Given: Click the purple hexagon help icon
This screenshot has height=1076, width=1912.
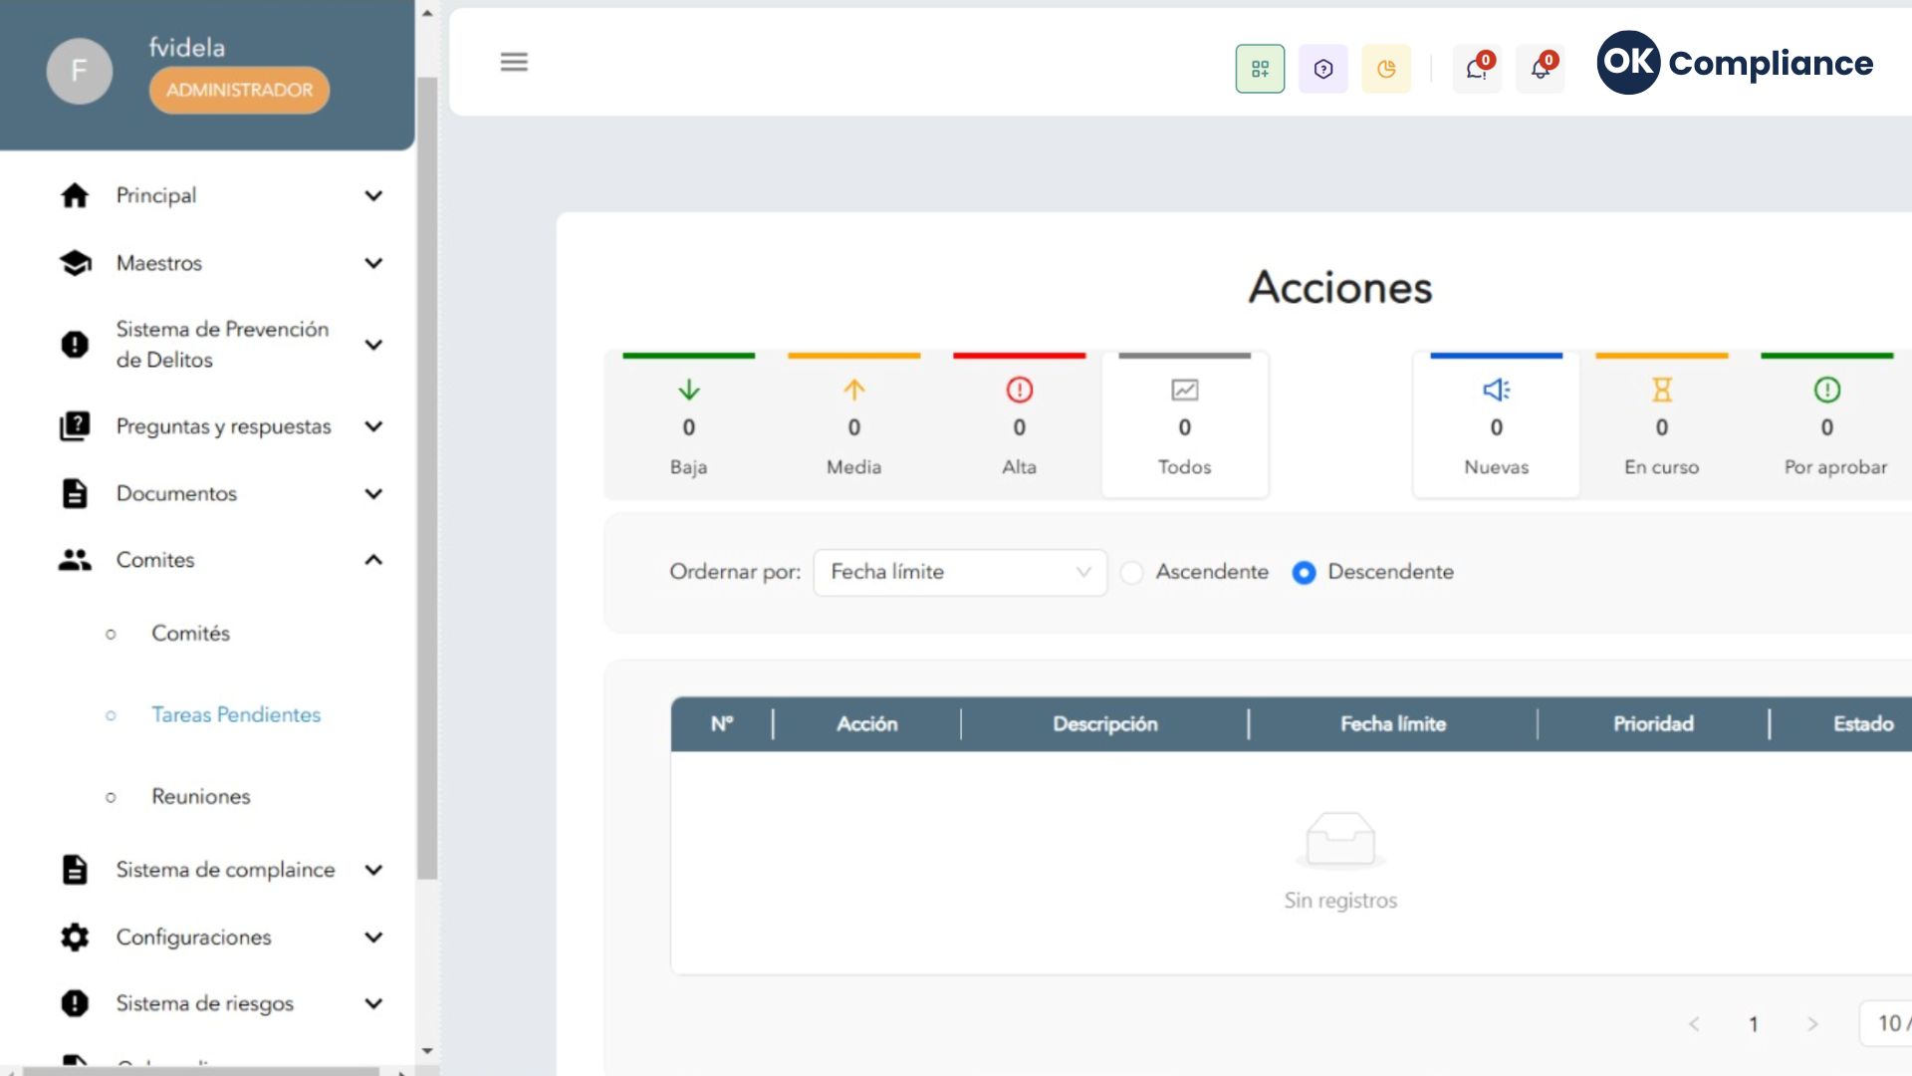Looking at the screenshot, I should [1323, 69].
